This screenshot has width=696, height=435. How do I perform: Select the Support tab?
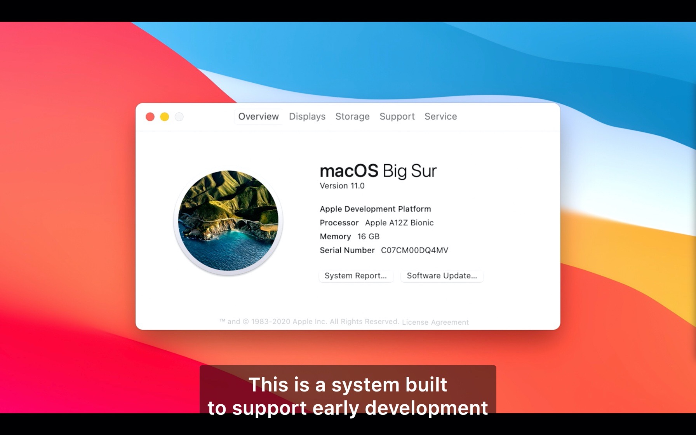pos(397,117)
